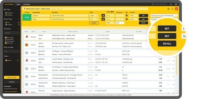
Task: Enable the Sound alerts checkbox
Action: click(6, 39)
